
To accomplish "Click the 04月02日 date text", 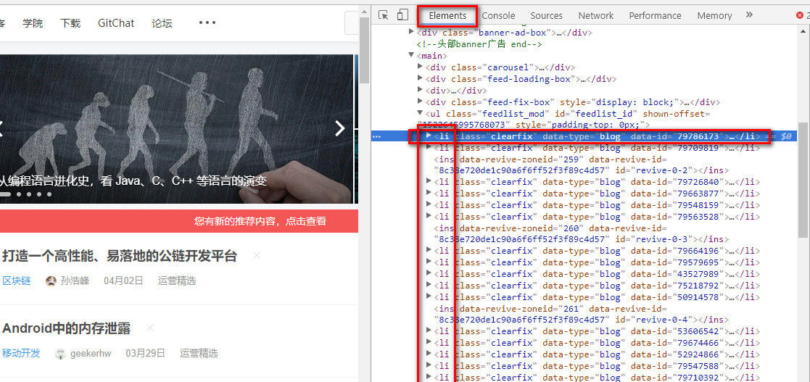I will [x=123, y=281].
